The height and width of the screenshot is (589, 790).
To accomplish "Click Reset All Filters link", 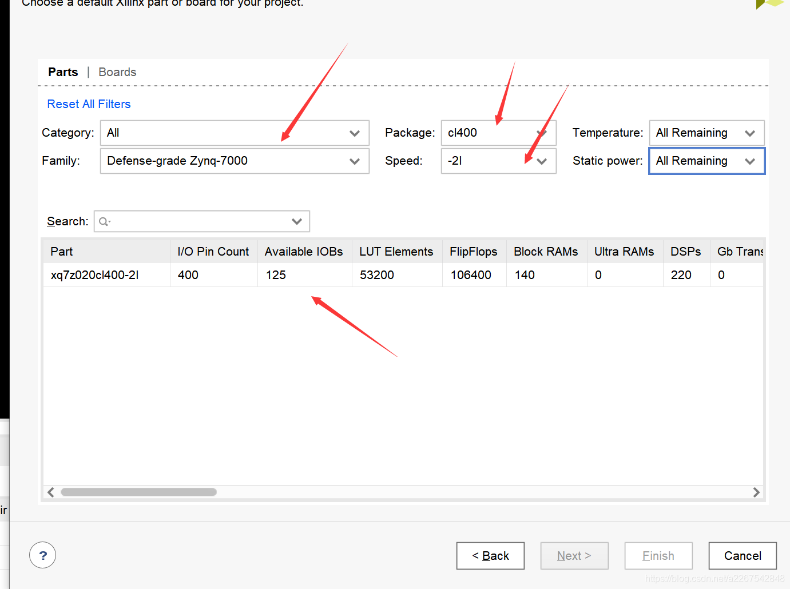I will [x=89, y=104].
